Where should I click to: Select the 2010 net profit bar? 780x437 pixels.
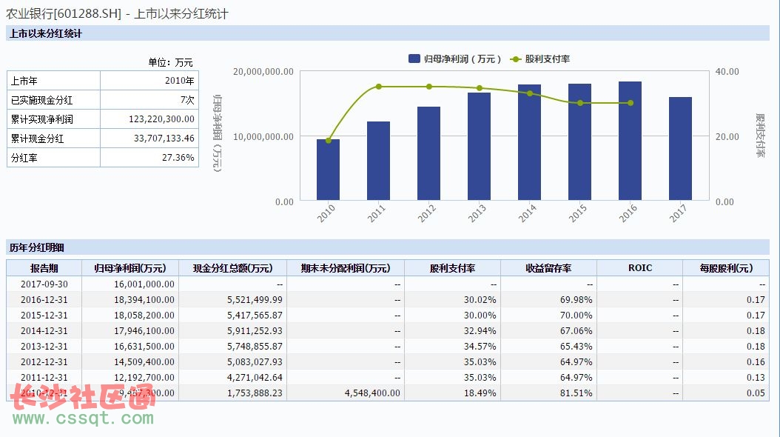329,170
